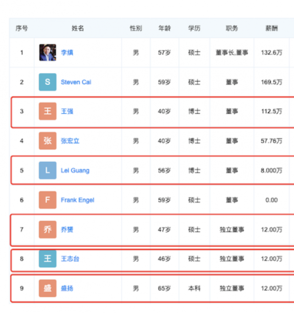Open the 张宏立 name link

[70, 141]
